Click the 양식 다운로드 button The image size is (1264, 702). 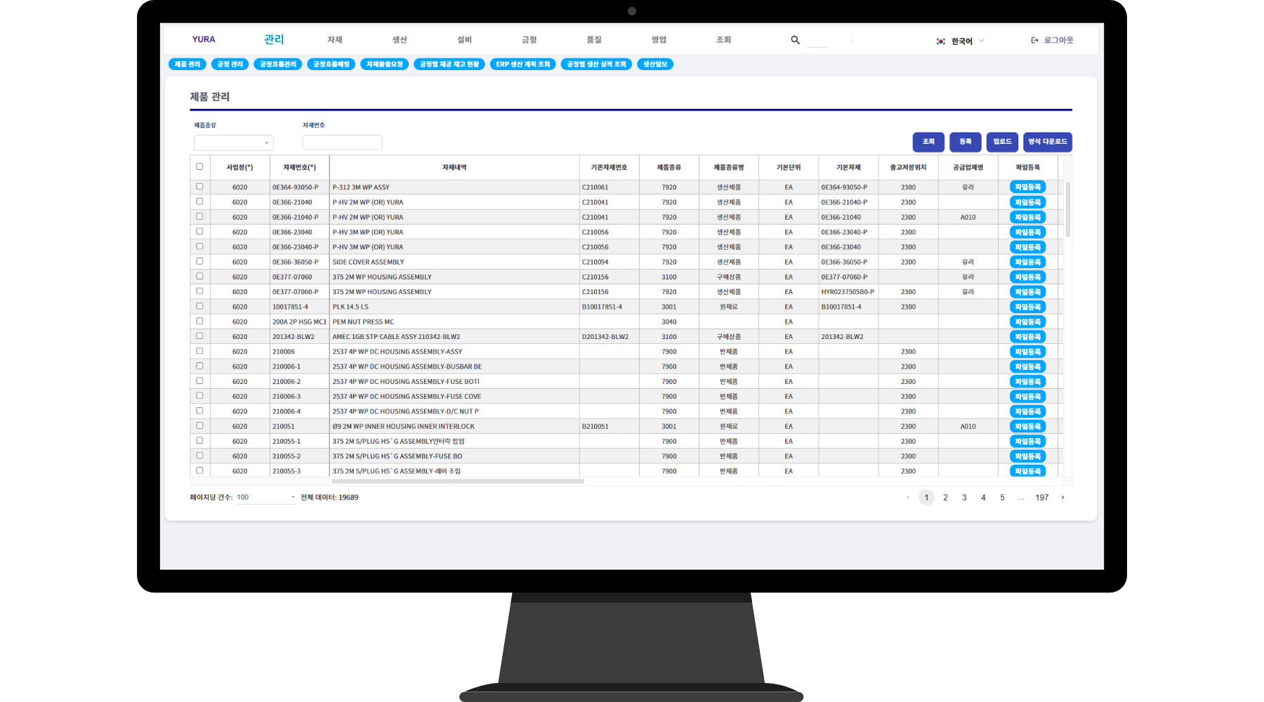pyautogui.click(x=1047, y=142)
